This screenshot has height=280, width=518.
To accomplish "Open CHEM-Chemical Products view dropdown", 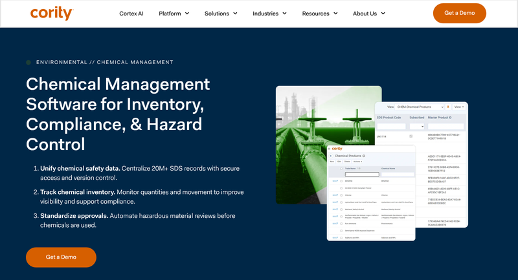I will click(419, 107).
